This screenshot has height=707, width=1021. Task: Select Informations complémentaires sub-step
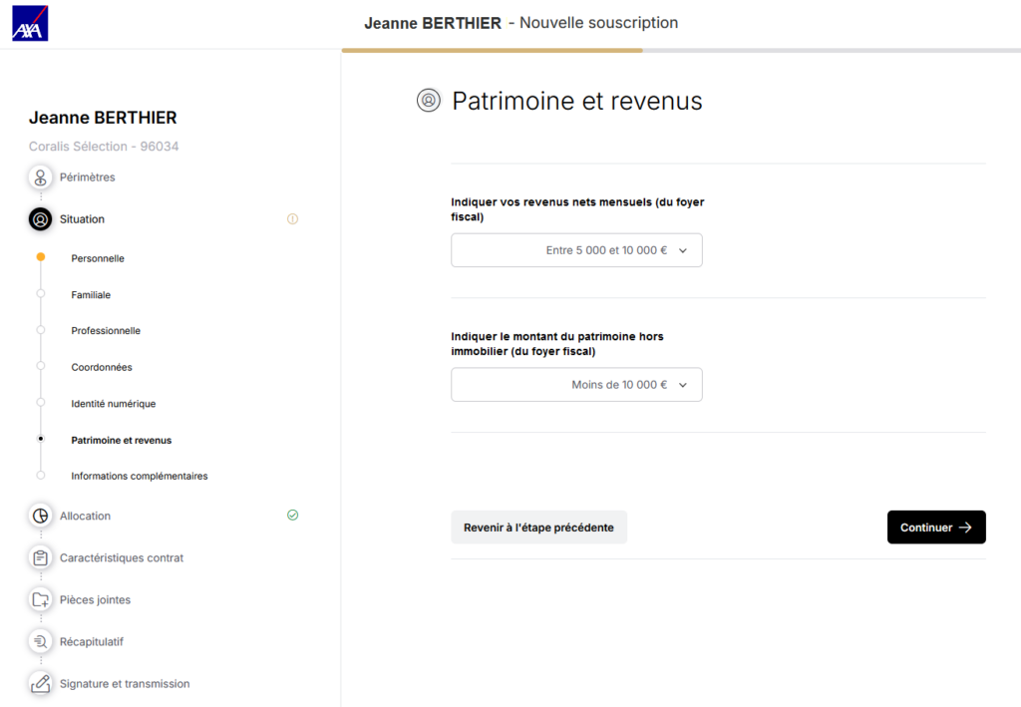point(140,477)
